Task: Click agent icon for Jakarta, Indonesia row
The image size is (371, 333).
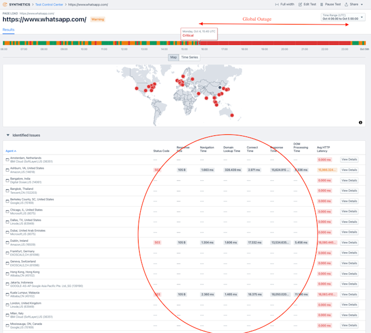Action: 7,284
